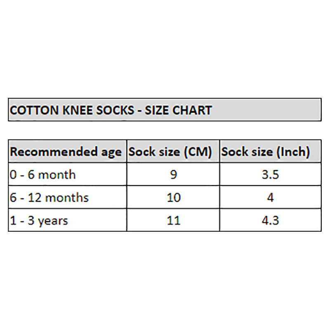Screen dimensions: 330x330
Task: Select the Recommended age header cell
Action: click(68, 151)
